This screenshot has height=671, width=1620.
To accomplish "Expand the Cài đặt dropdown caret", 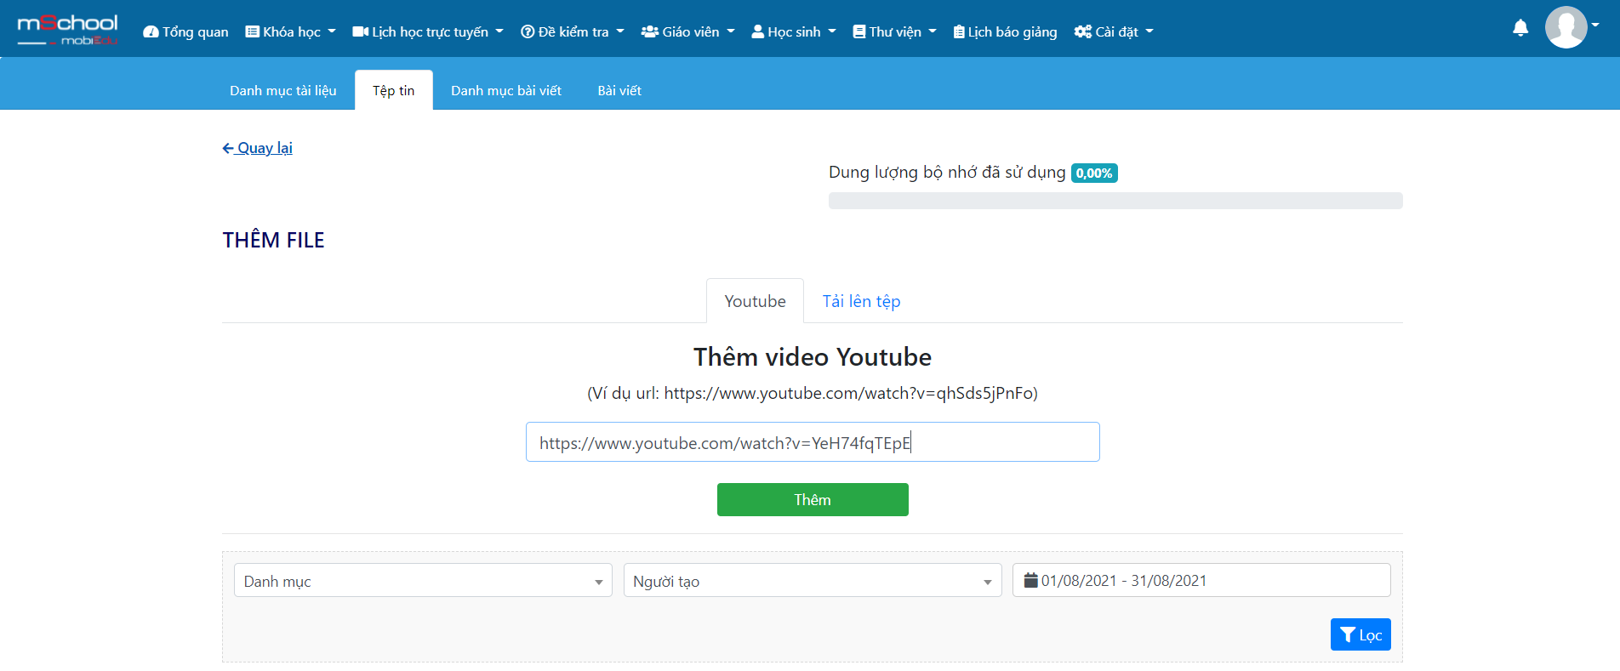I will coord(1149,31).
